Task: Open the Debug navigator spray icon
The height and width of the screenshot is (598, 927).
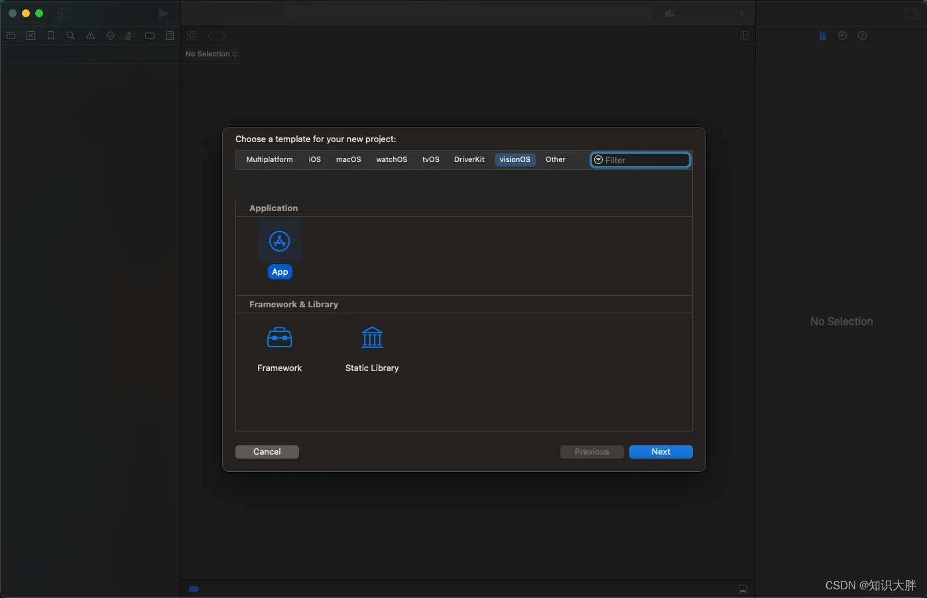Action: tap(130, 36)
